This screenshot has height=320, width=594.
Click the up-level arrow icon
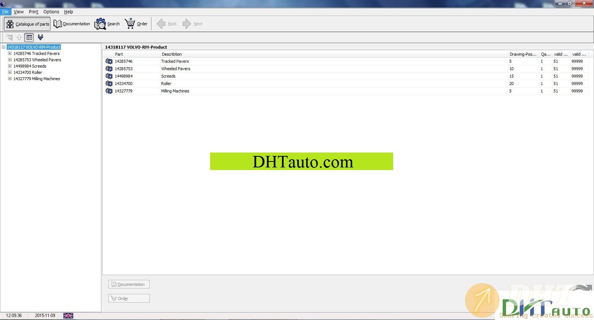pos(19,37)
